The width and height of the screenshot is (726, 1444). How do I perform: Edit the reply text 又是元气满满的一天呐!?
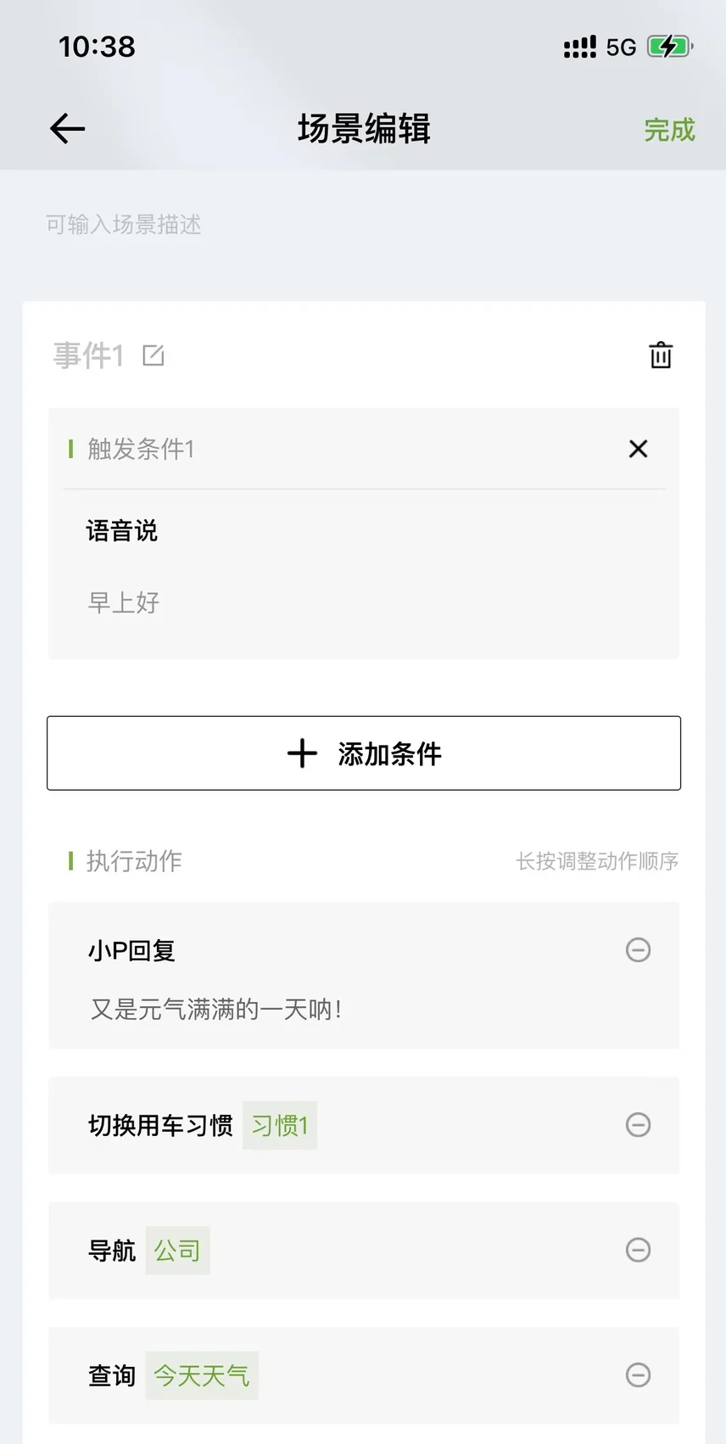tap(216, 1010)
